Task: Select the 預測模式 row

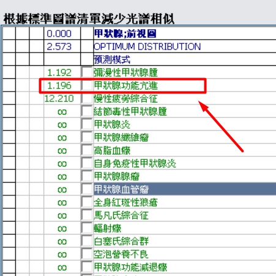Action: tap(185, 59)
